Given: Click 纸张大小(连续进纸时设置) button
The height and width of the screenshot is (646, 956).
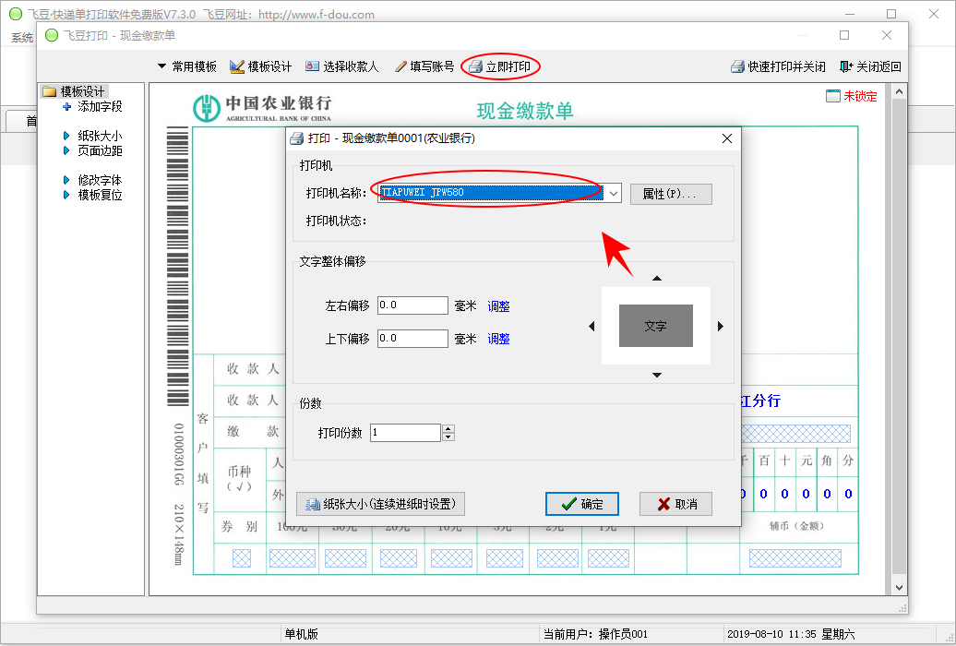Looking at the screenshot, I should point(380,504).
